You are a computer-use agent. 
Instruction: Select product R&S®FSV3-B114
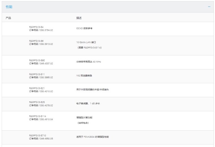click(38, 116)
